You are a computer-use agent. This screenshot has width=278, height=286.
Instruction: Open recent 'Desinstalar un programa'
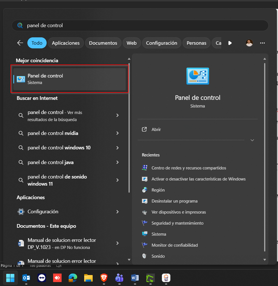tap(175, 201)
